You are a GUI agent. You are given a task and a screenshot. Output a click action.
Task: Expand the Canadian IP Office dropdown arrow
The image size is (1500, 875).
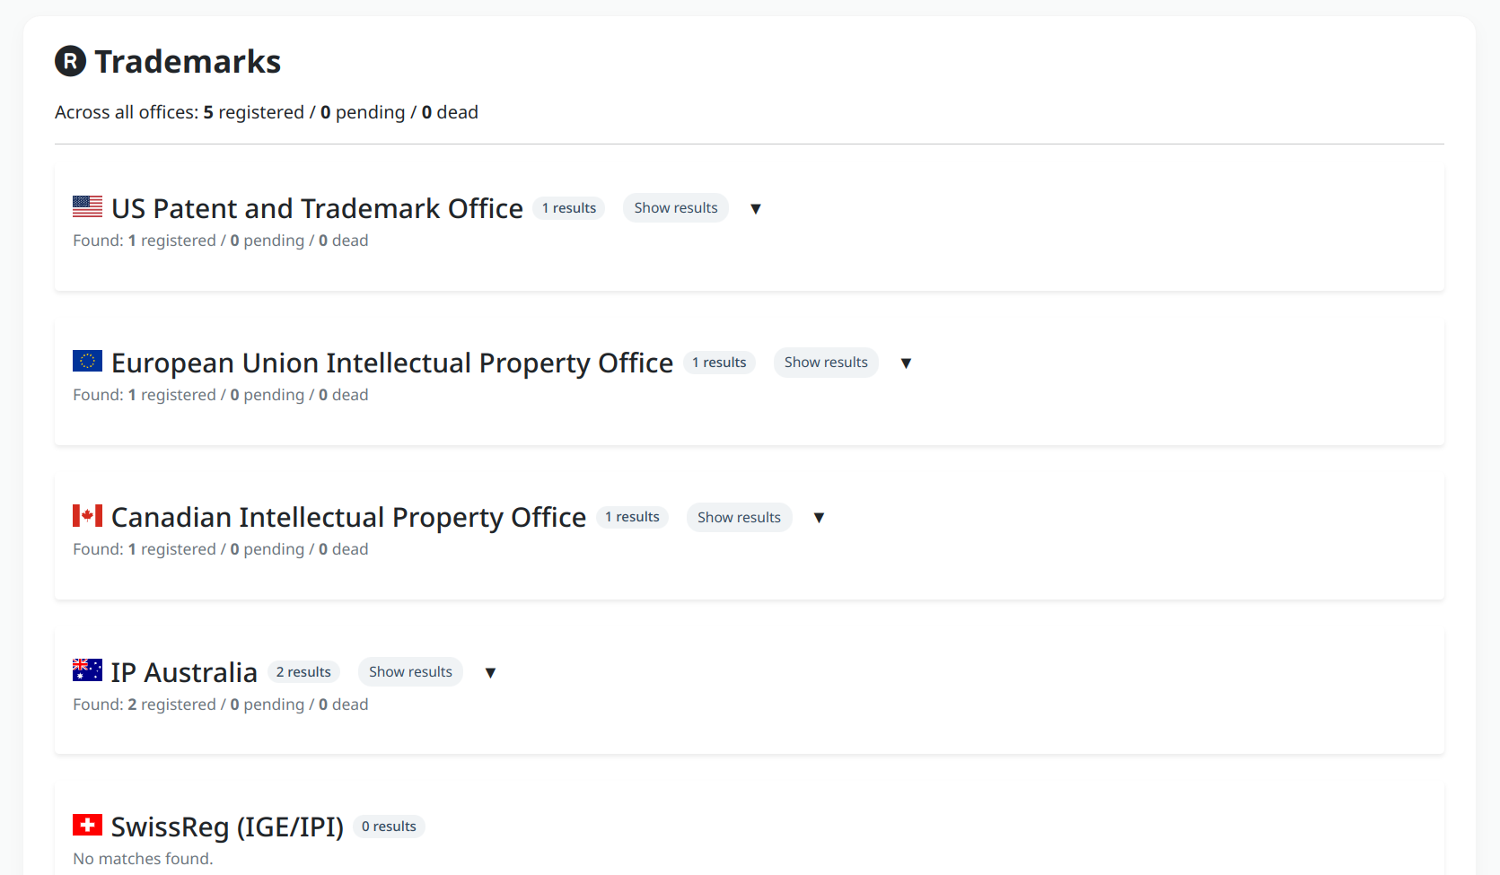(x=819, y=517)
